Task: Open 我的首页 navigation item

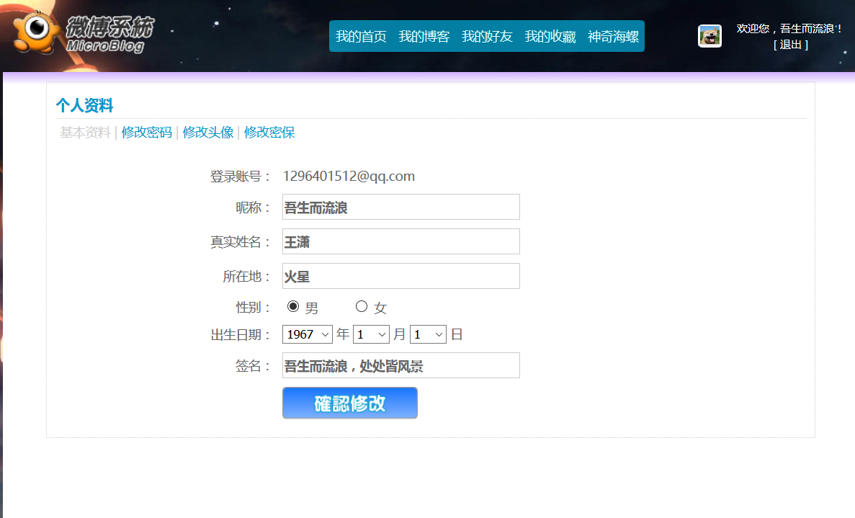Action: (x=361, y=37)
